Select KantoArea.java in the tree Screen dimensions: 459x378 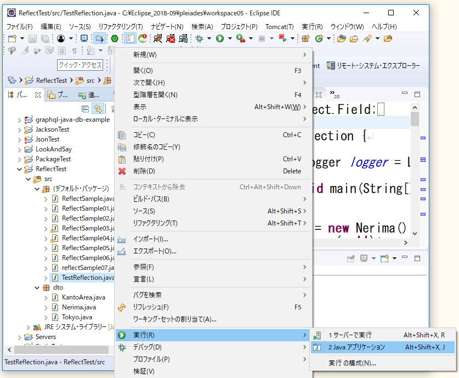click(83, 298)
